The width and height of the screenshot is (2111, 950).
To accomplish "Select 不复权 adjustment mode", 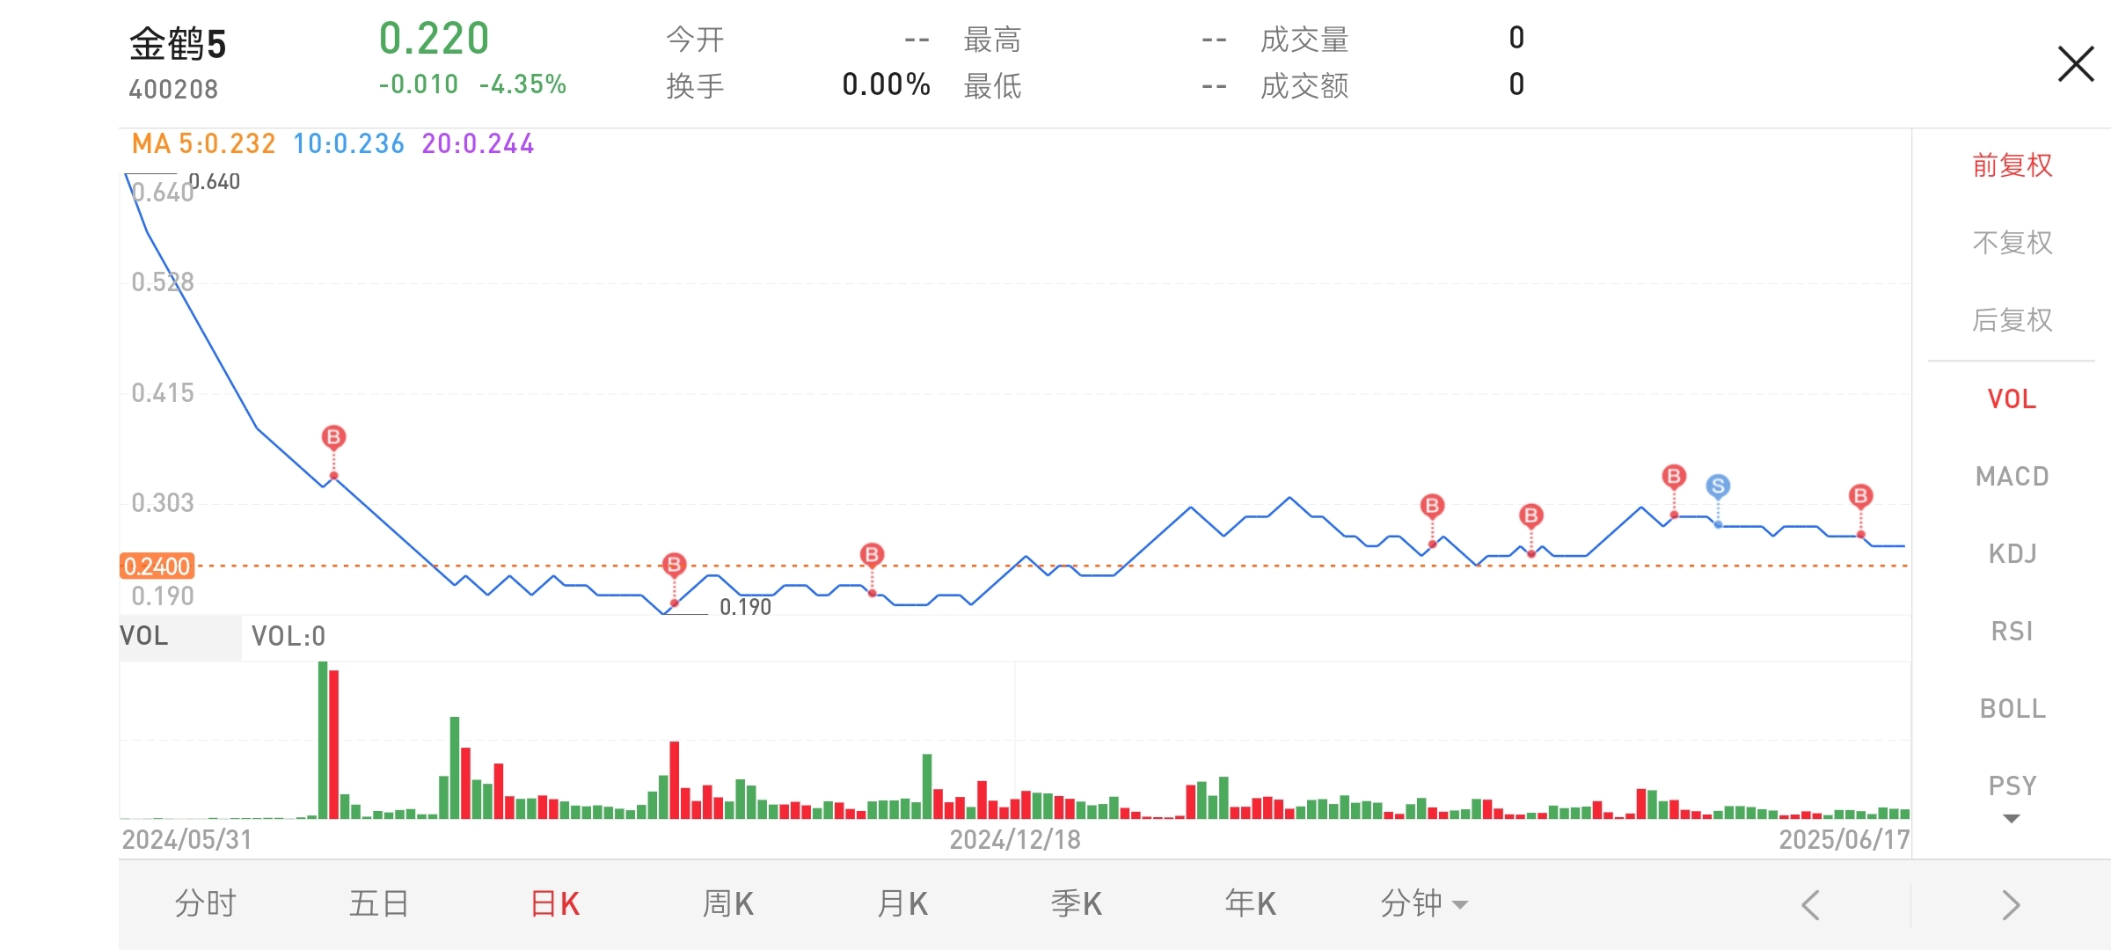I will (2012, 242).
